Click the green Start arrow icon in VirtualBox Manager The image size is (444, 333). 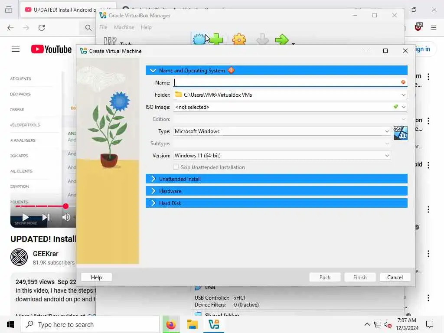[x=282, y=39]
